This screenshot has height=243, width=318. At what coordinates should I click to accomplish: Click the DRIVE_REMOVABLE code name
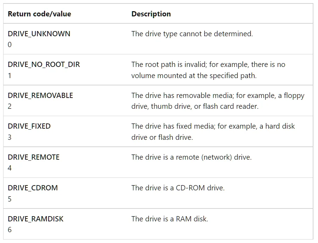[x=40, y=96]
